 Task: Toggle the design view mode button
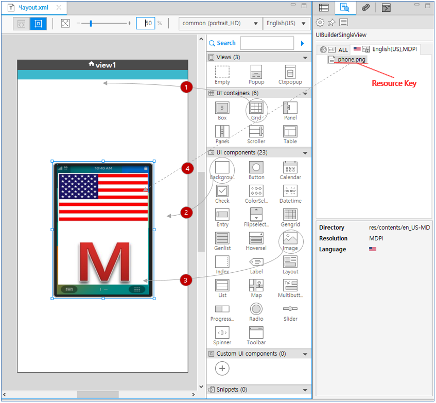38,24
